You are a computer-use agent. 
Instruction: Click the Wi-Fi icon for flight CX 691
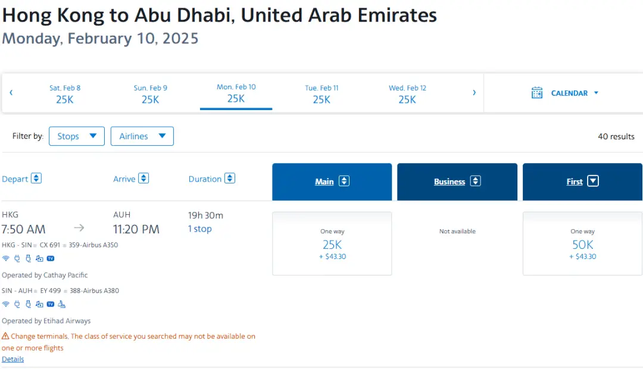[6, 259]
